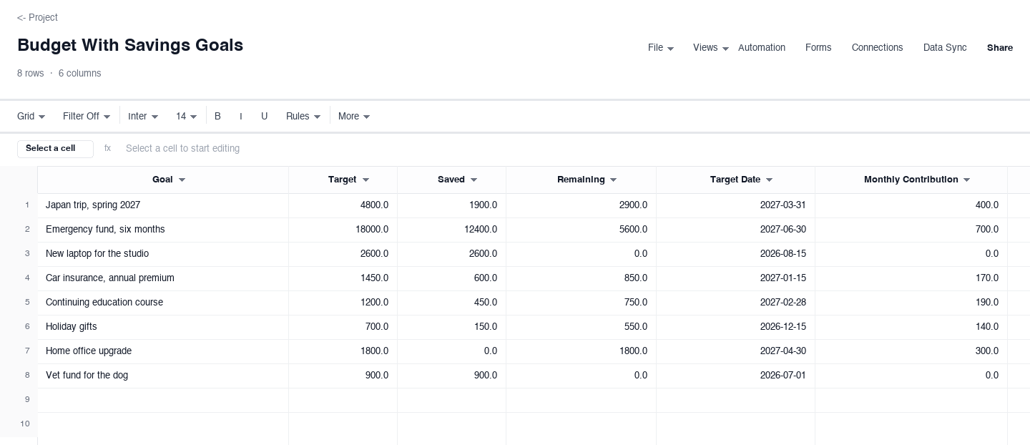
Task: Expand the Grid view dropdown
Action: [31, 117]
